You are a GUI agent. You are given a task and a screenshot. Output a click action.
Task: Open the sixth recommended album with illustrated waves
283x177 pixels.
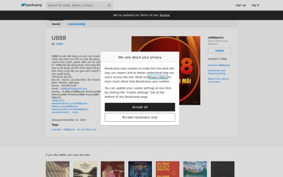click(195, 169)
